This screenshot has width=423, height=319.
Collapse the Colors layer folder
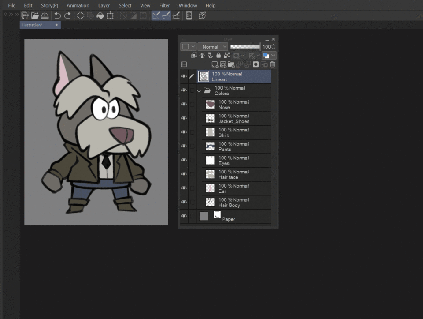point(199,91)
